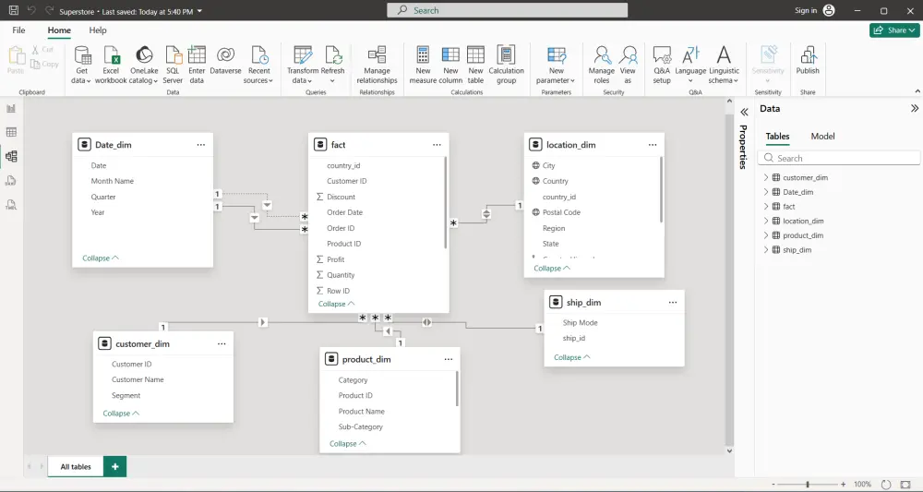The height and width of the screenshot is (492, 923).
Task: Open the Language options
Action: point(690,65)
